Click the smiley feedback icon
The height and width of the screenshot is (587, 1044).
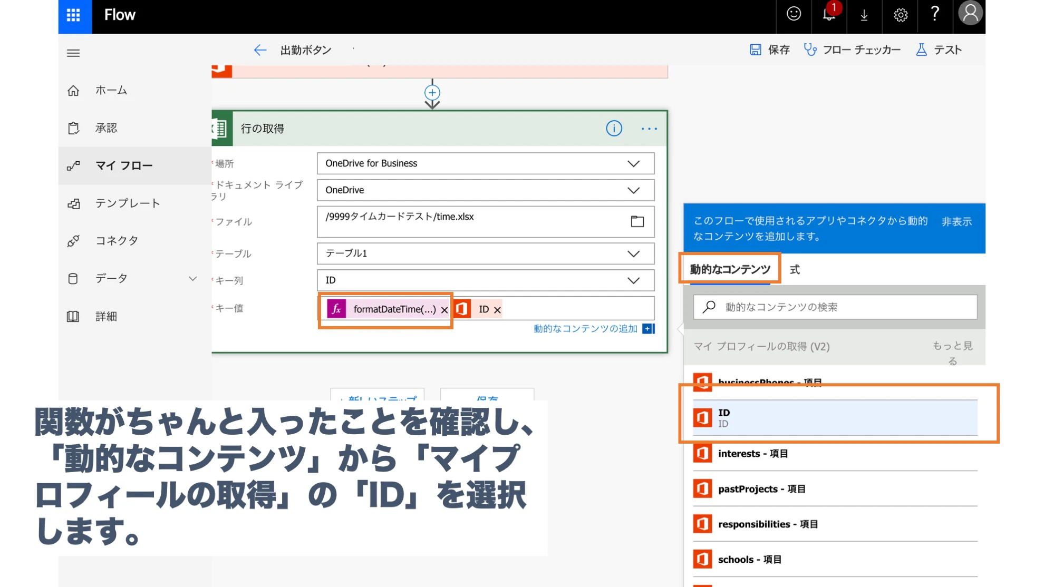(794, 14)
